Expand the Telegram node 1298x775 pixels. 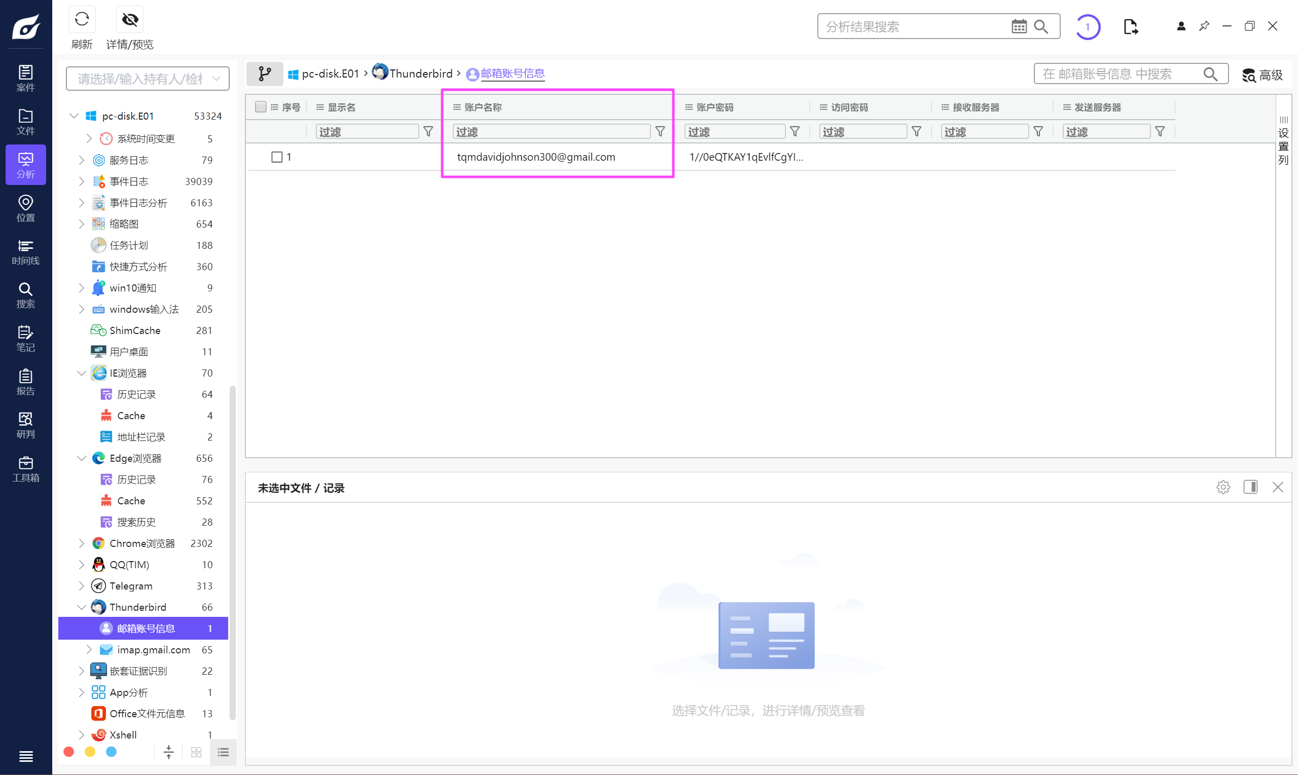pyautogui.click(x=82, y=586)
